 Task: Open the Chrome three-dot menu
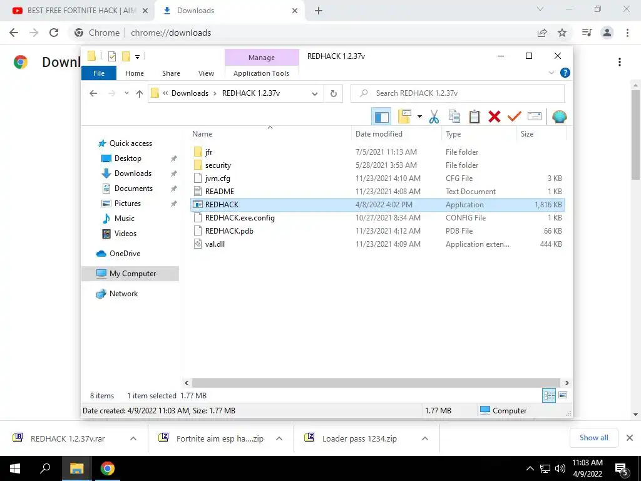coord(627,33)
